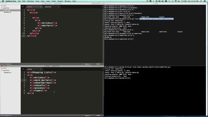Click the Shopping List heading line in the bottom editor
The height and width of the screenshot is (117, 208).
click(42, 72)
